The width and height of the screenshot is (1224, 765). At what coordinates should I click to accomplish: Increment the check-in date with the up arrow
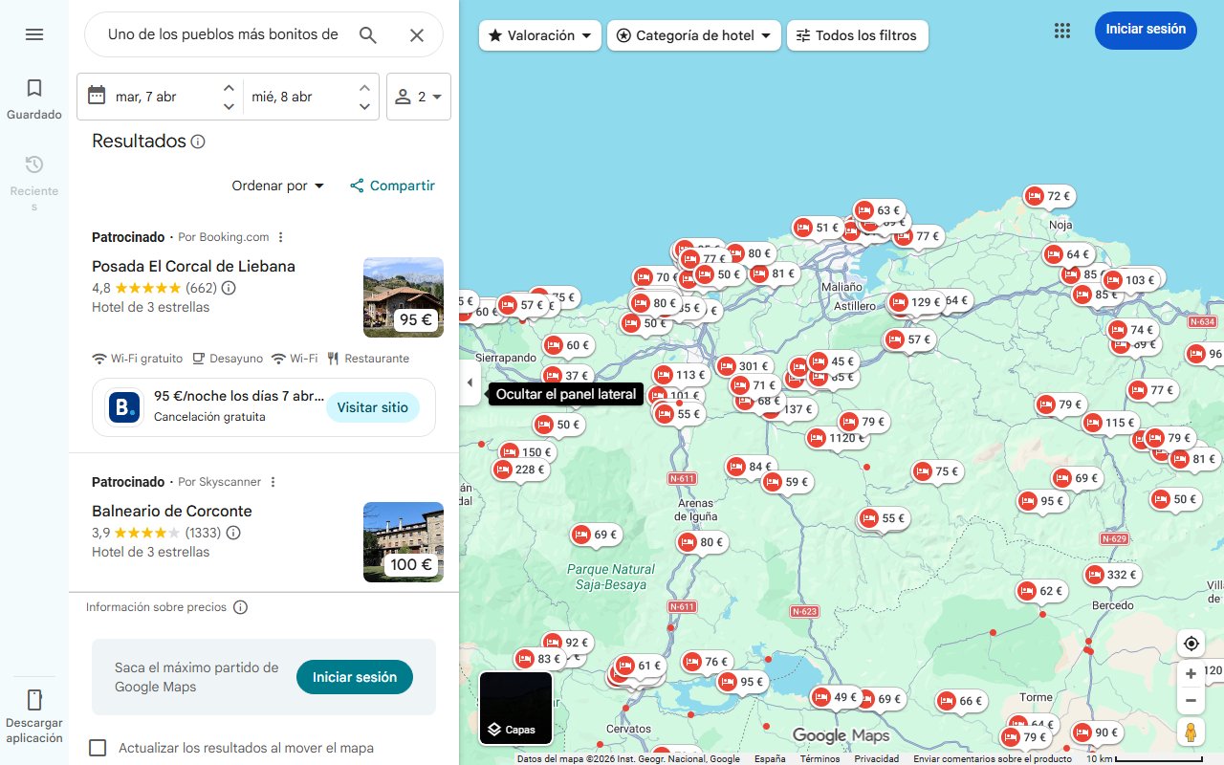pos(229,87)
